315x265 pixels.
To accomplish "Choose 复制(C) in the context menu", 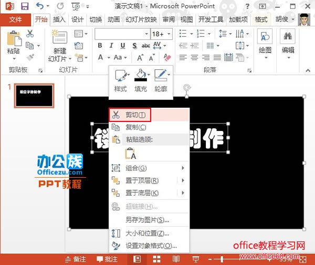I will coord(149,127).
